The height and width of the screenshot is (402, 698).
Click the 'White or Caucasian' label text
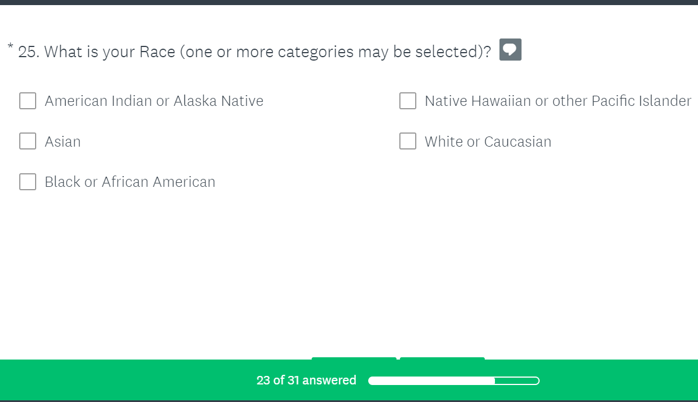(x=488, y=142)
